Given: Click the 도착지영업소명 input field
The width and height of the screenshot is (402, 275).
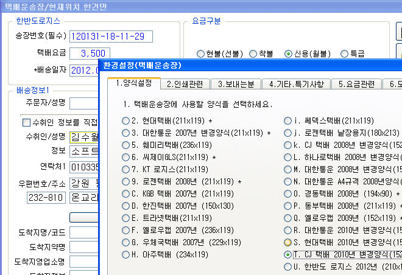Looking at the screenshot, I should tap(84, 262).
